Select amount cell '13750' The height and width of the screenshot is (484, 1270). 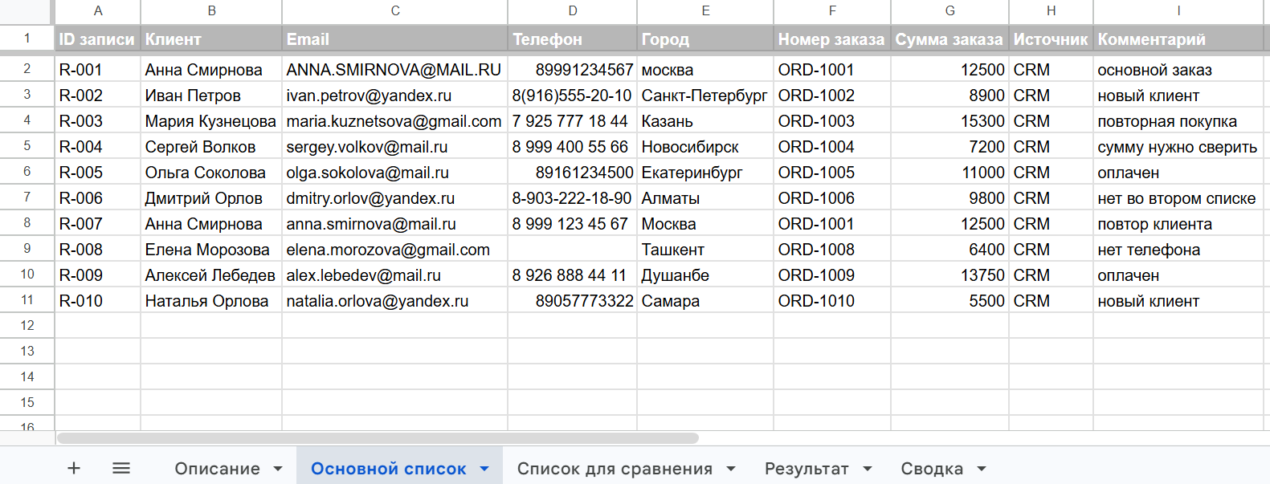[950, 275]
